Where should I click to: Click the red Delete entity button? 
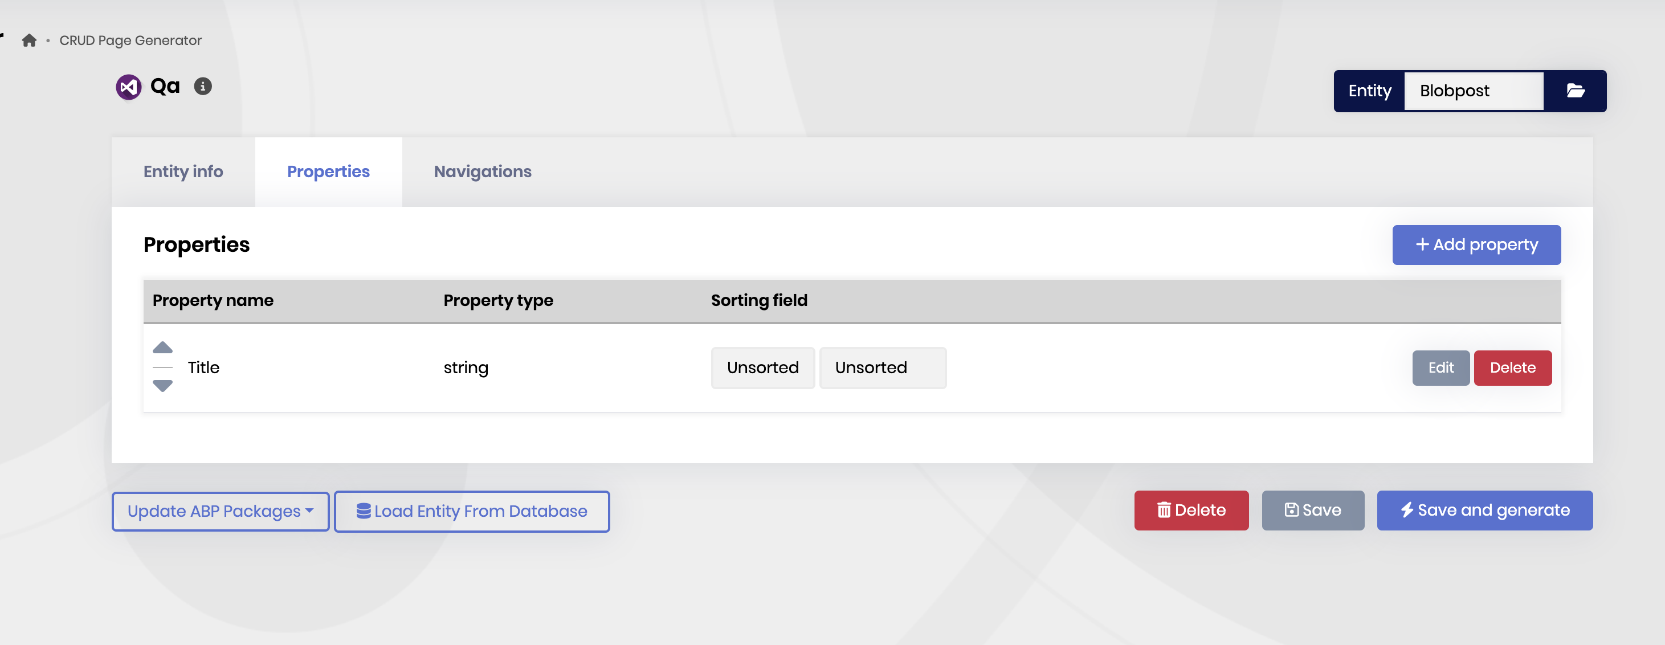(1190, 511)
